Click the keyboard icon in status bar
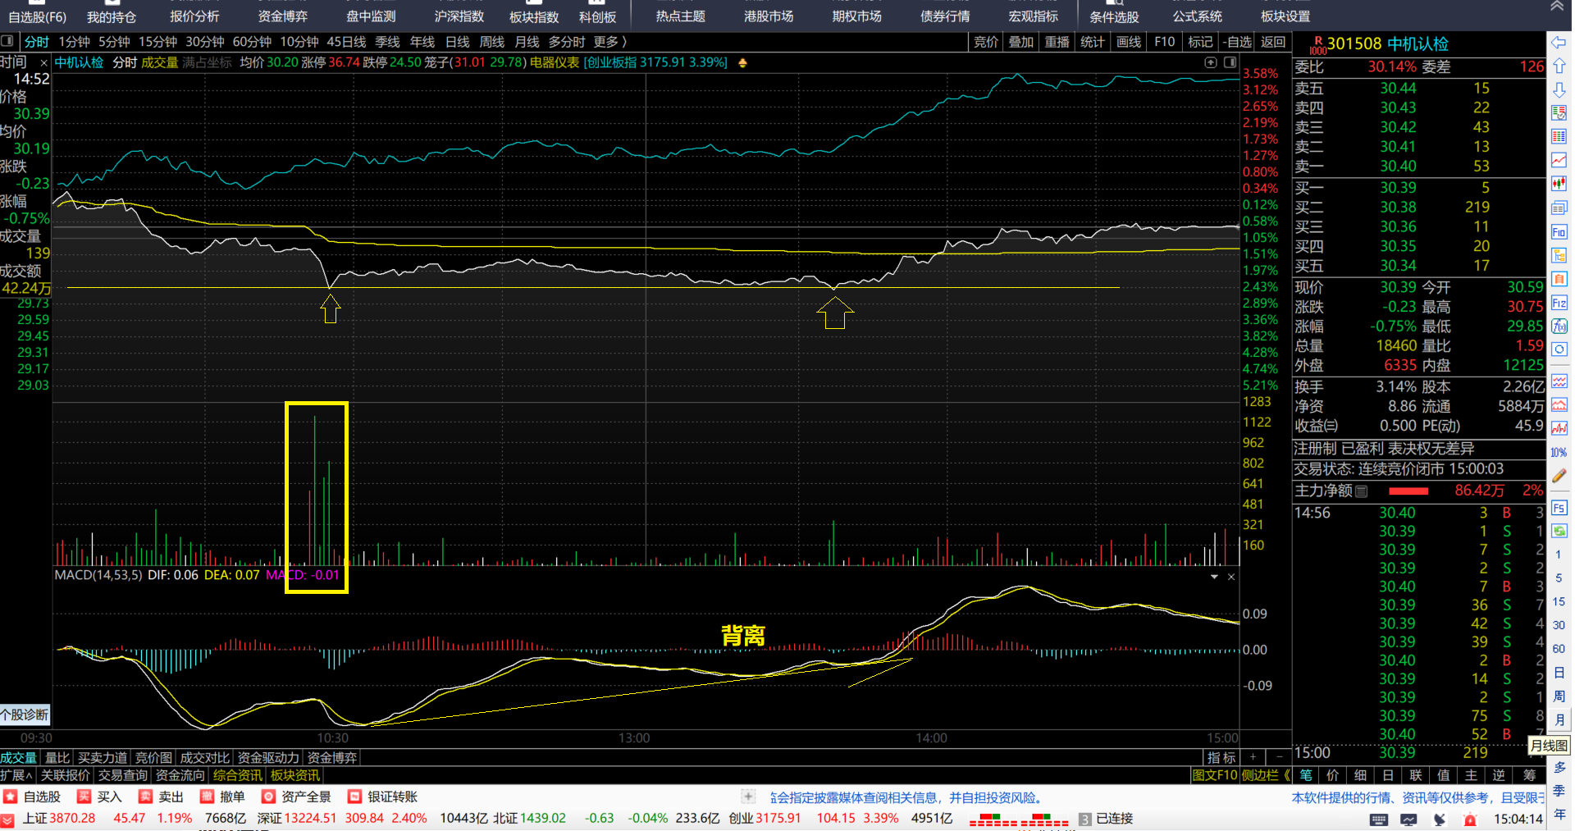The image size is (1575, 831). click(x=1379, y=820)
